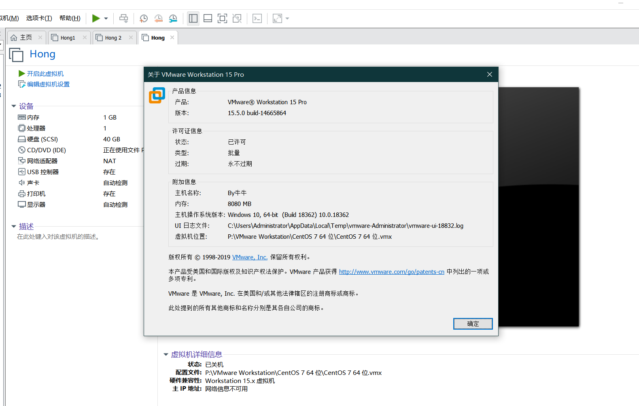Select the 内存 device icon

[22, 117]
